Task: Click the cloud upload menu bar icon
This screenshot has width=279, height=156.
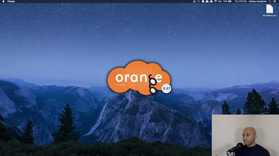Action: point(211,1)
